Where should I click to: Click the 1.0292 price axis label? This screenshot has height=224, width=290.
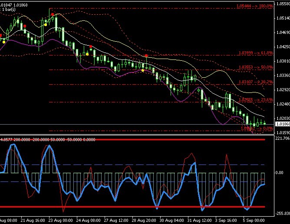click(x=283, y=90)
